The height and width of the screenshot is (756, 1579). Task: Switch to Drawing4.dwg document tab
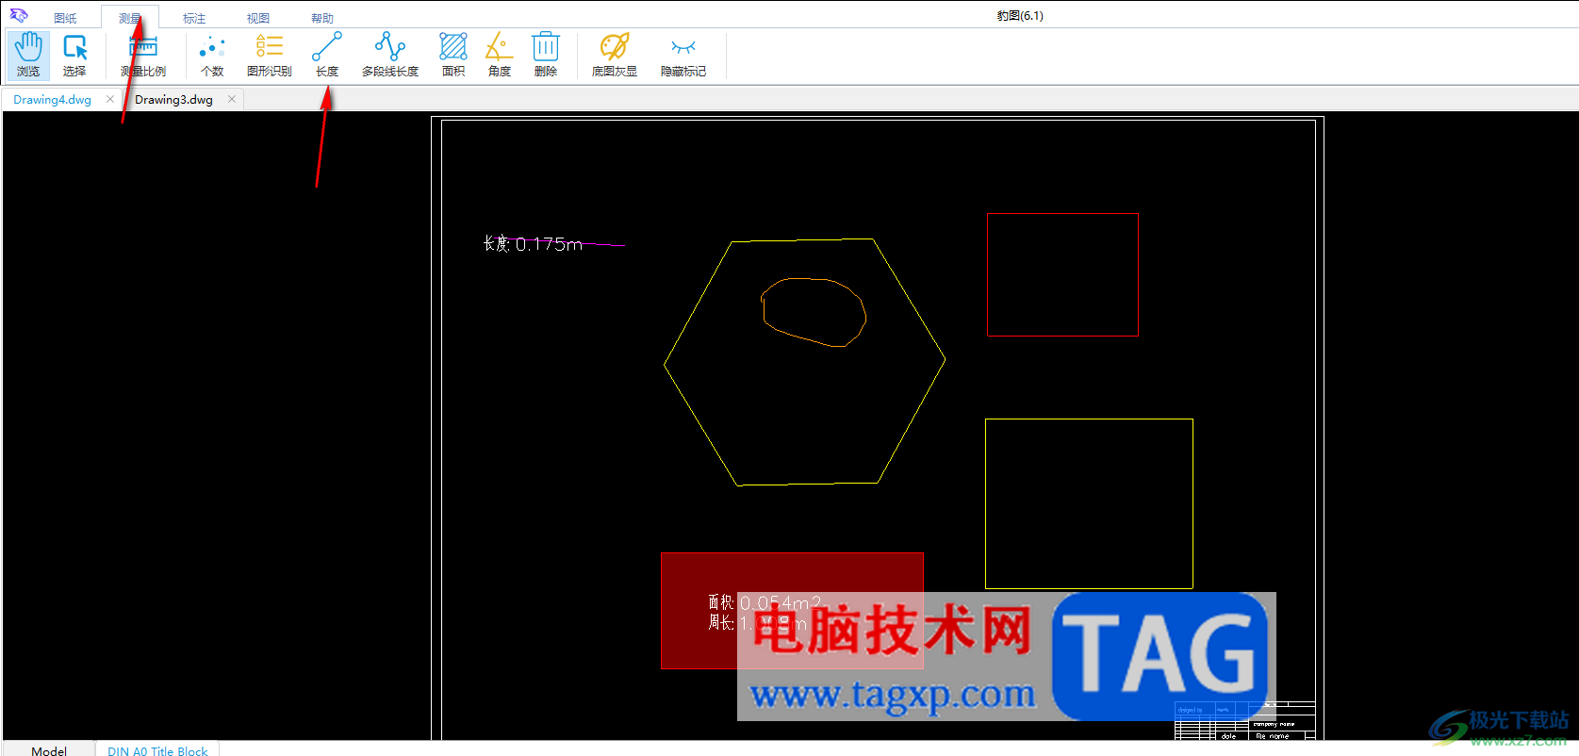pyautogui.click(x=53, y=99)
